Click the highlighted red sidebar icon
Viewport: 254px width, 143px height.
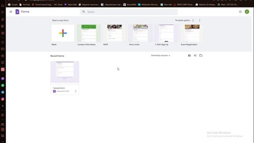point(3,70)
